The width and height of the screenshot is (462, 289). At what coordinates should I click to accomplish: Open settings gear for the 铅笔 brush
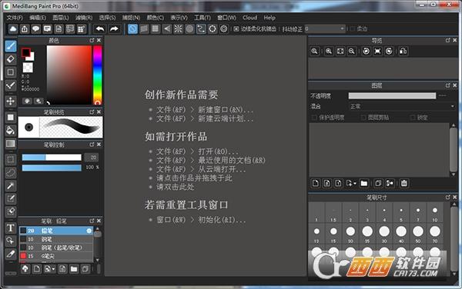(x=89, y=231)
